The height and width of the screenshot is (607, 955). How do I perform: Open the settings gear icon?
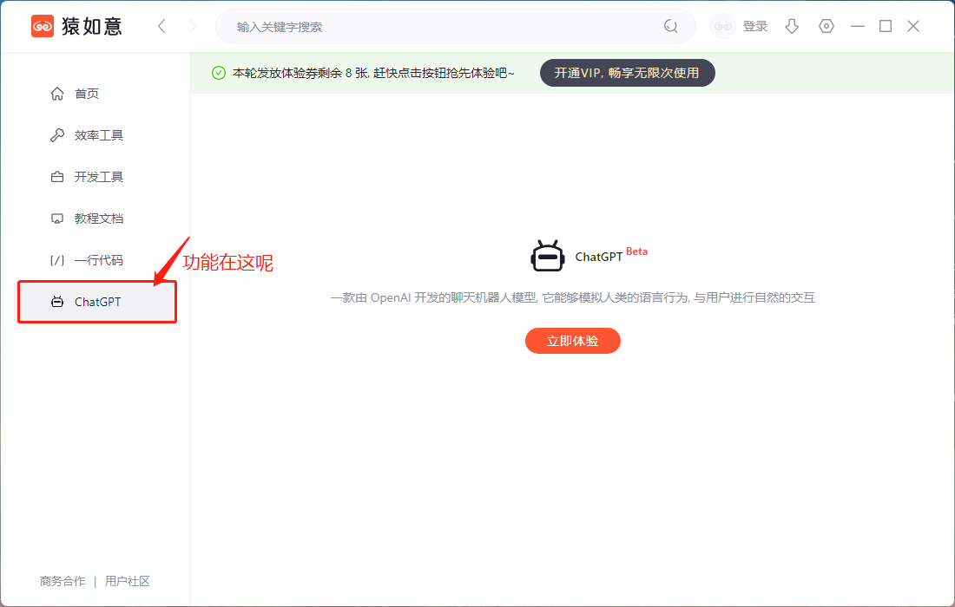[x=826, y=26]
